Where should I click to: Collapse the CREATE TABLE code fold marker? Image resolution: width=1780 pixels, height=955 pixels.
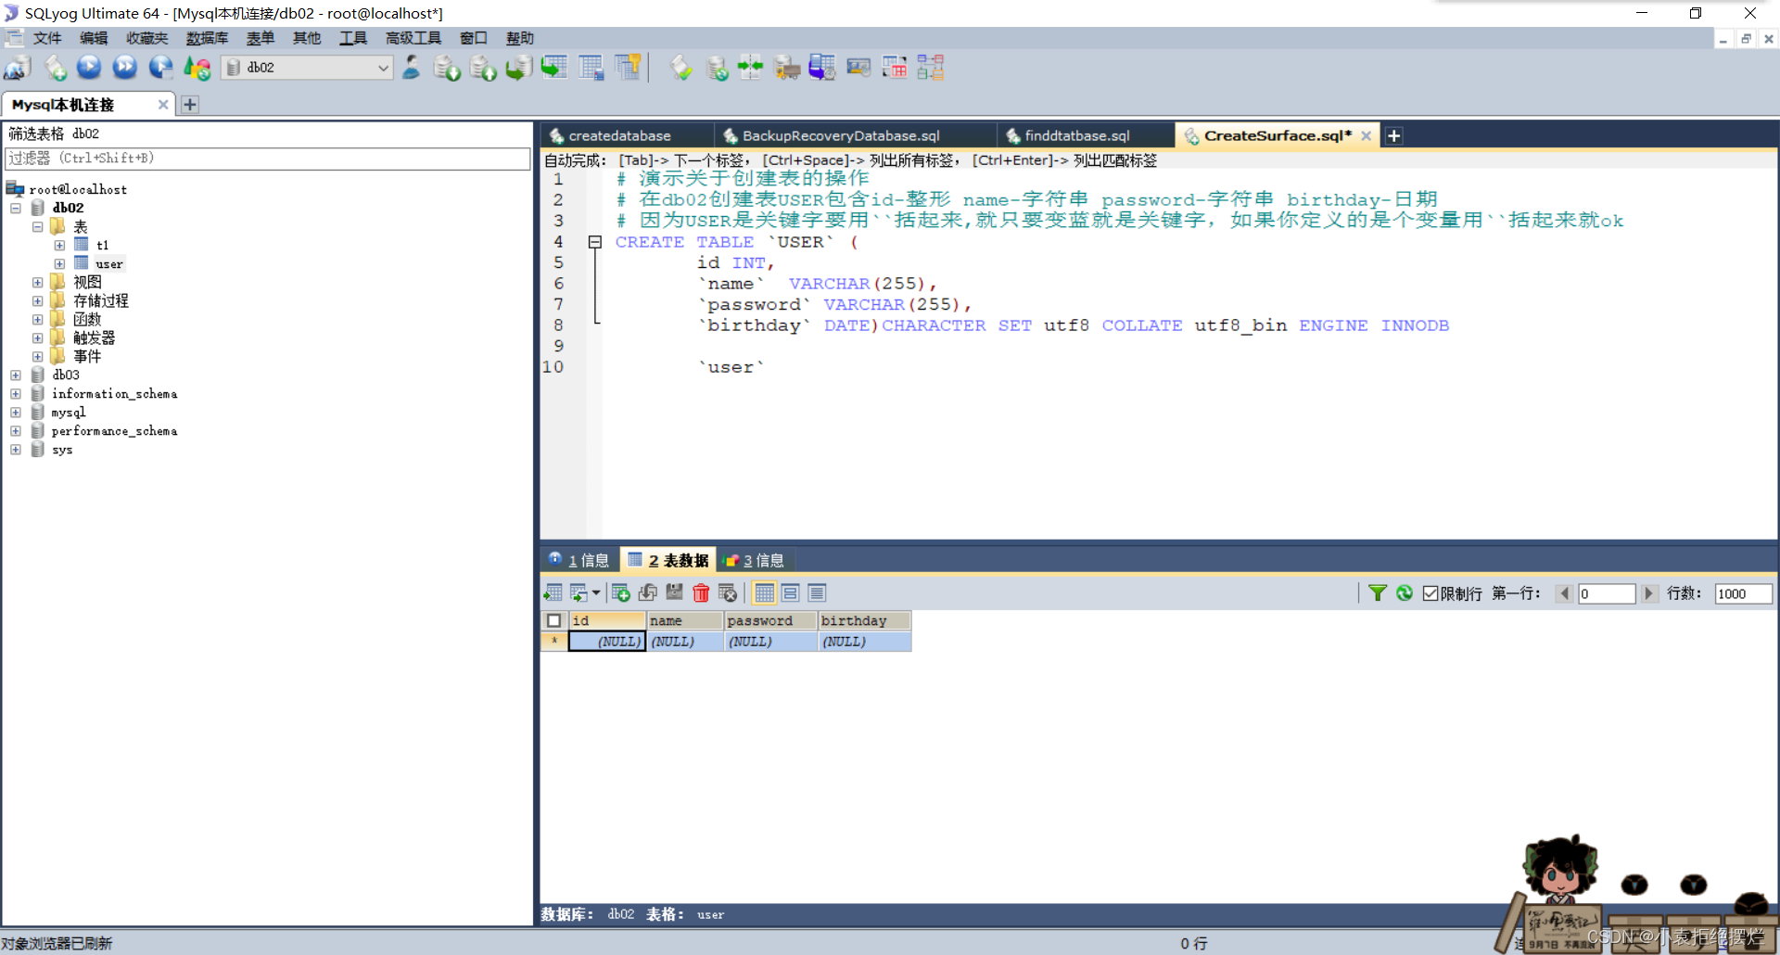pos(595,242)
